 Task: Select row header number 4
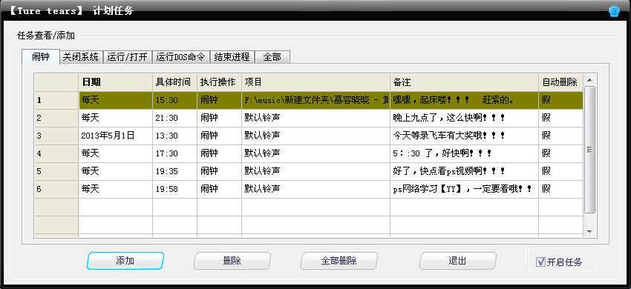pos(56,153)
